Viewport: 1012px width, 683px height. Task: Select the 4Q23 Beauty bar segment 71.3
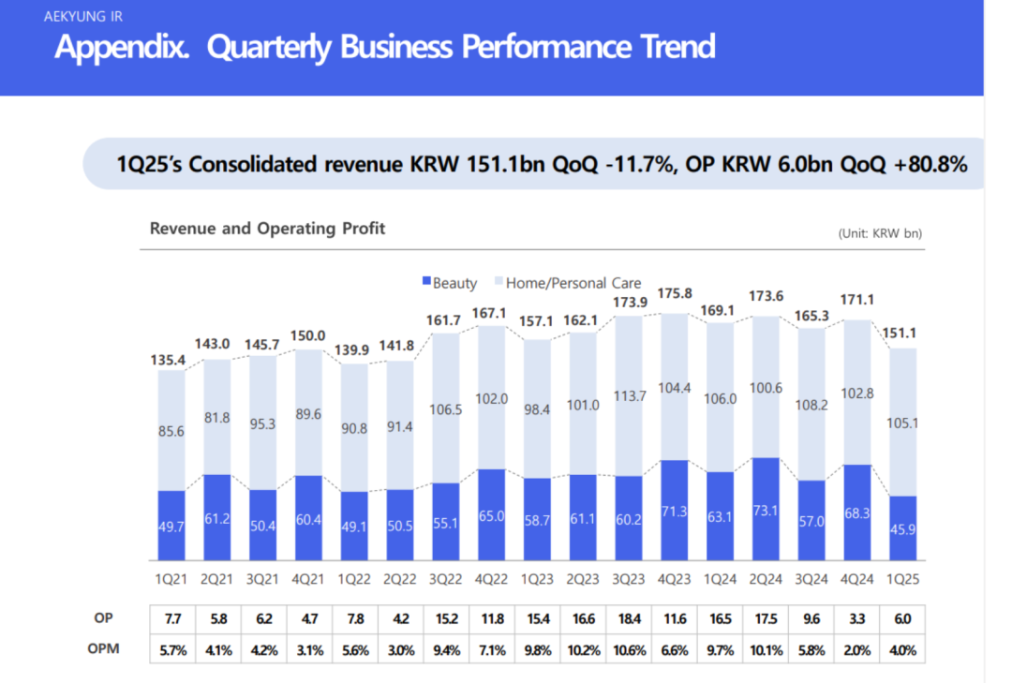pyautogui.click(x=674, y=511)
